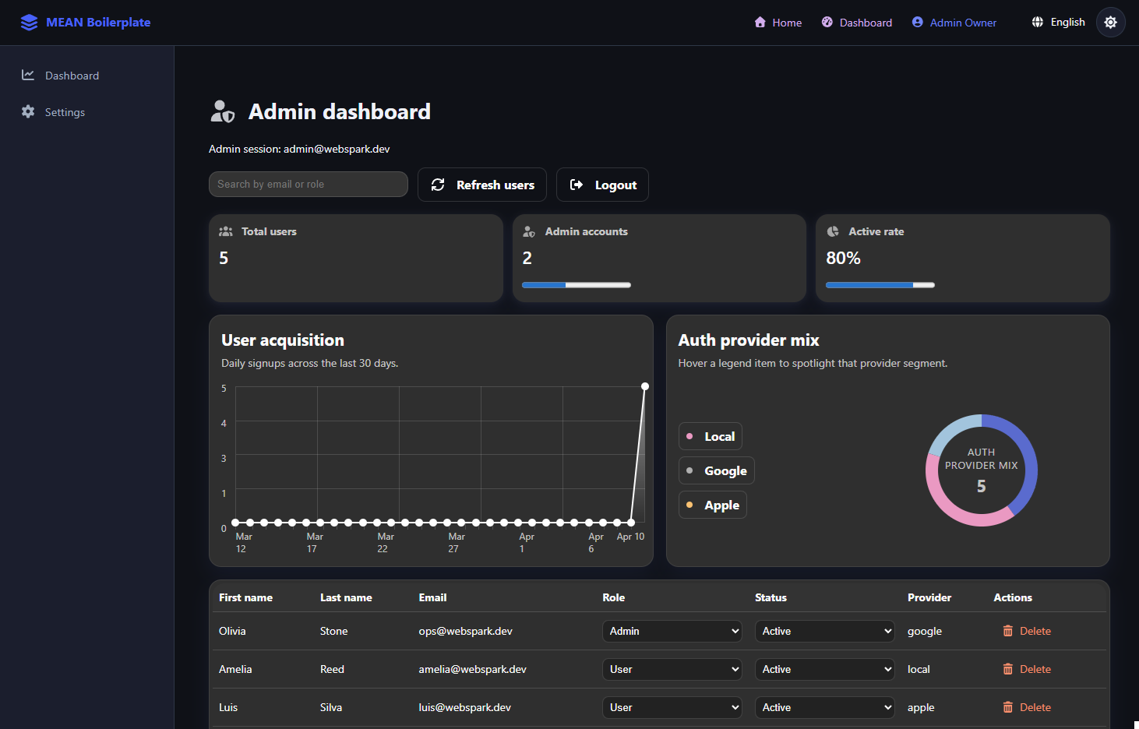This screenshot has width=1139, height=729.
Task: Click the search by email or role field
Action: click(x=308, y=184)
